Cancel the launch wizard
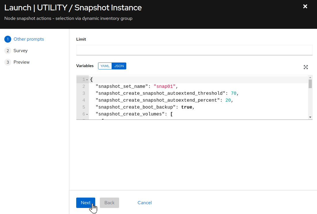The height and width of the screenshot is (214, 317). (x=145, y=203)
